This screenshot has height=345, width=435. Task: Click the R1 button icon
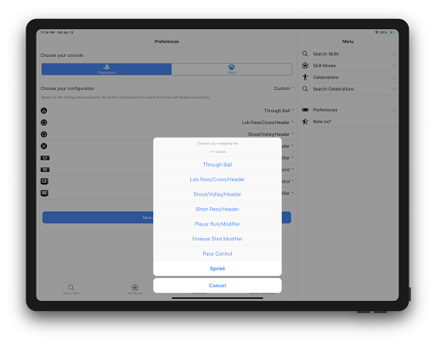(x=45, y=170)
